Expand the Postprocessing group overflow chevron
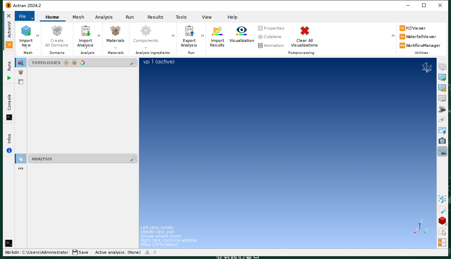Viewport: 451px width, 259px height. (393, 35)
